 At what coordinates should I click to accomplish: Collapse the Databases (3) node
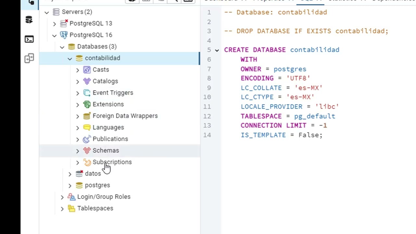62,47
